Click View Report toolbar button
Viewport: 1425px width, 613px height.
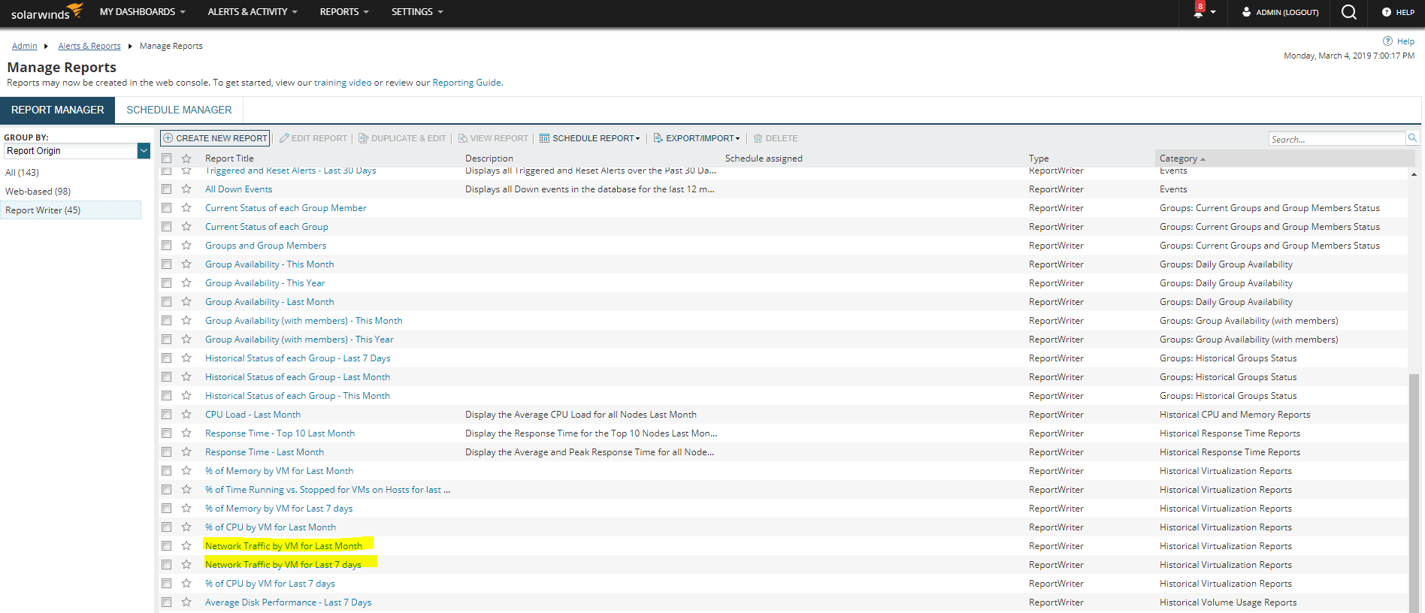[493, 138]
